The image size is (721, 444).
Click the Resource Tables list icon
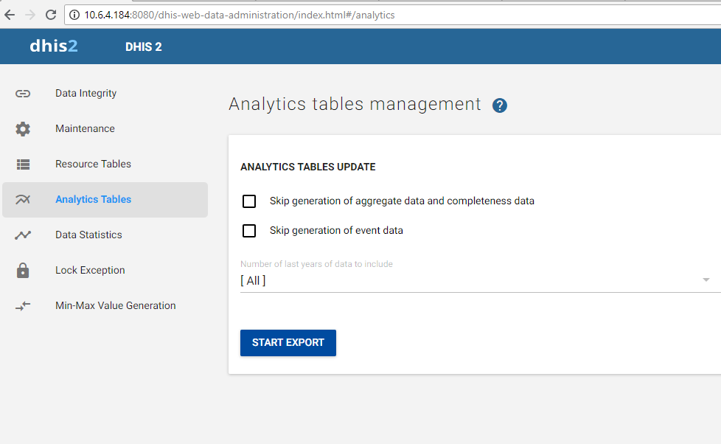point(23,164)
